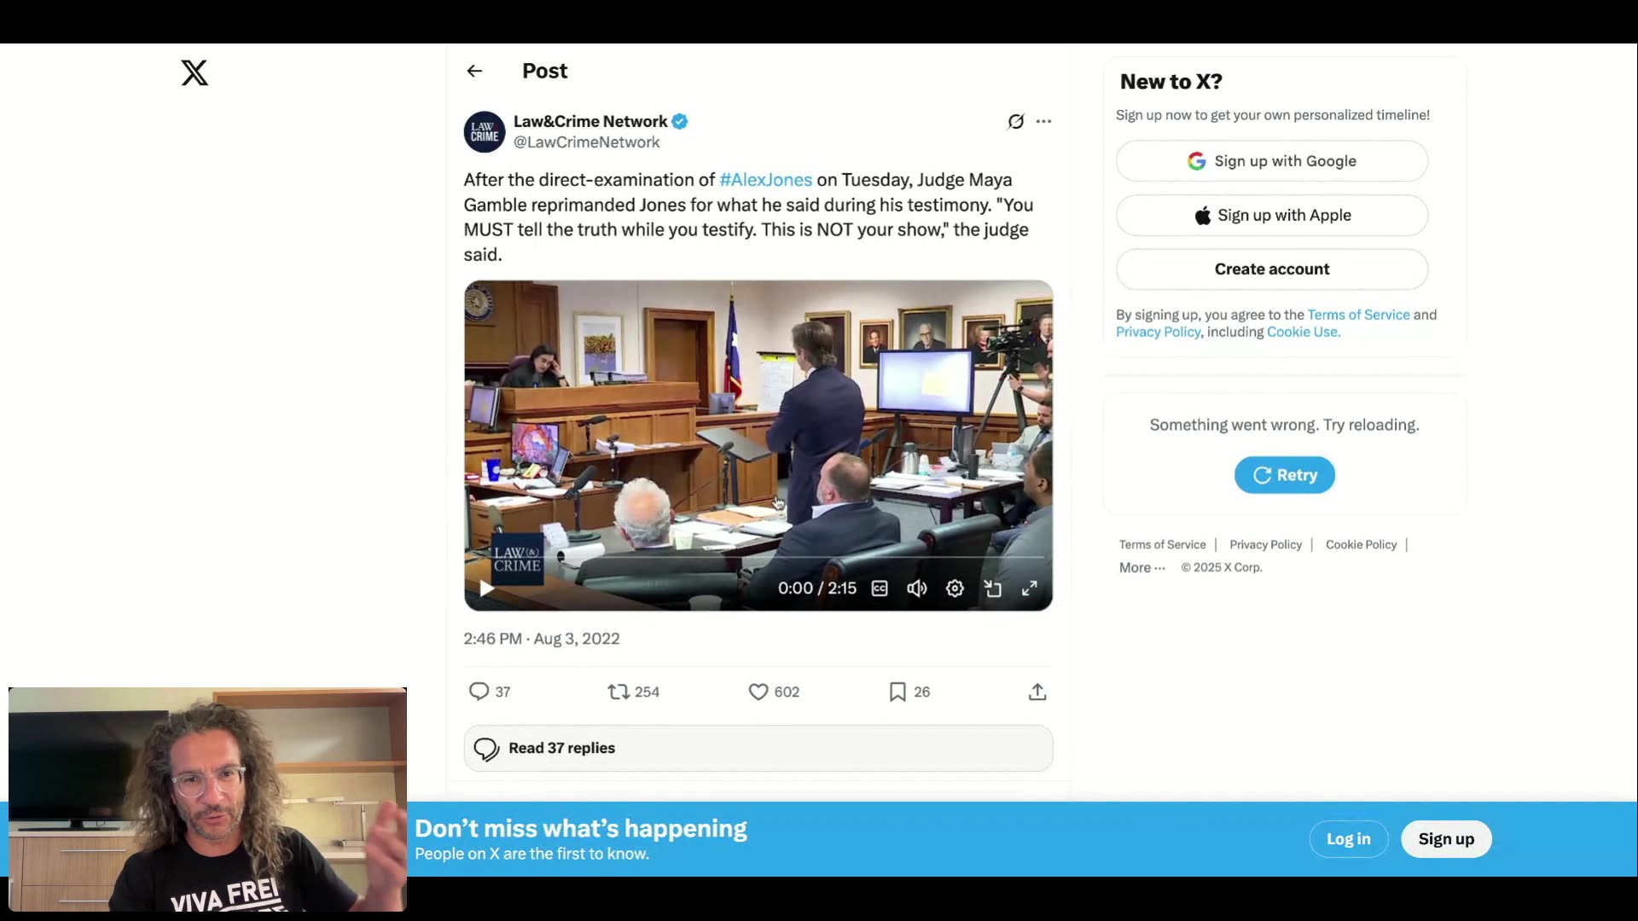Screen dimensions: 1638x921
Task: Open the More footer menu
Action: click(1141, 568)
